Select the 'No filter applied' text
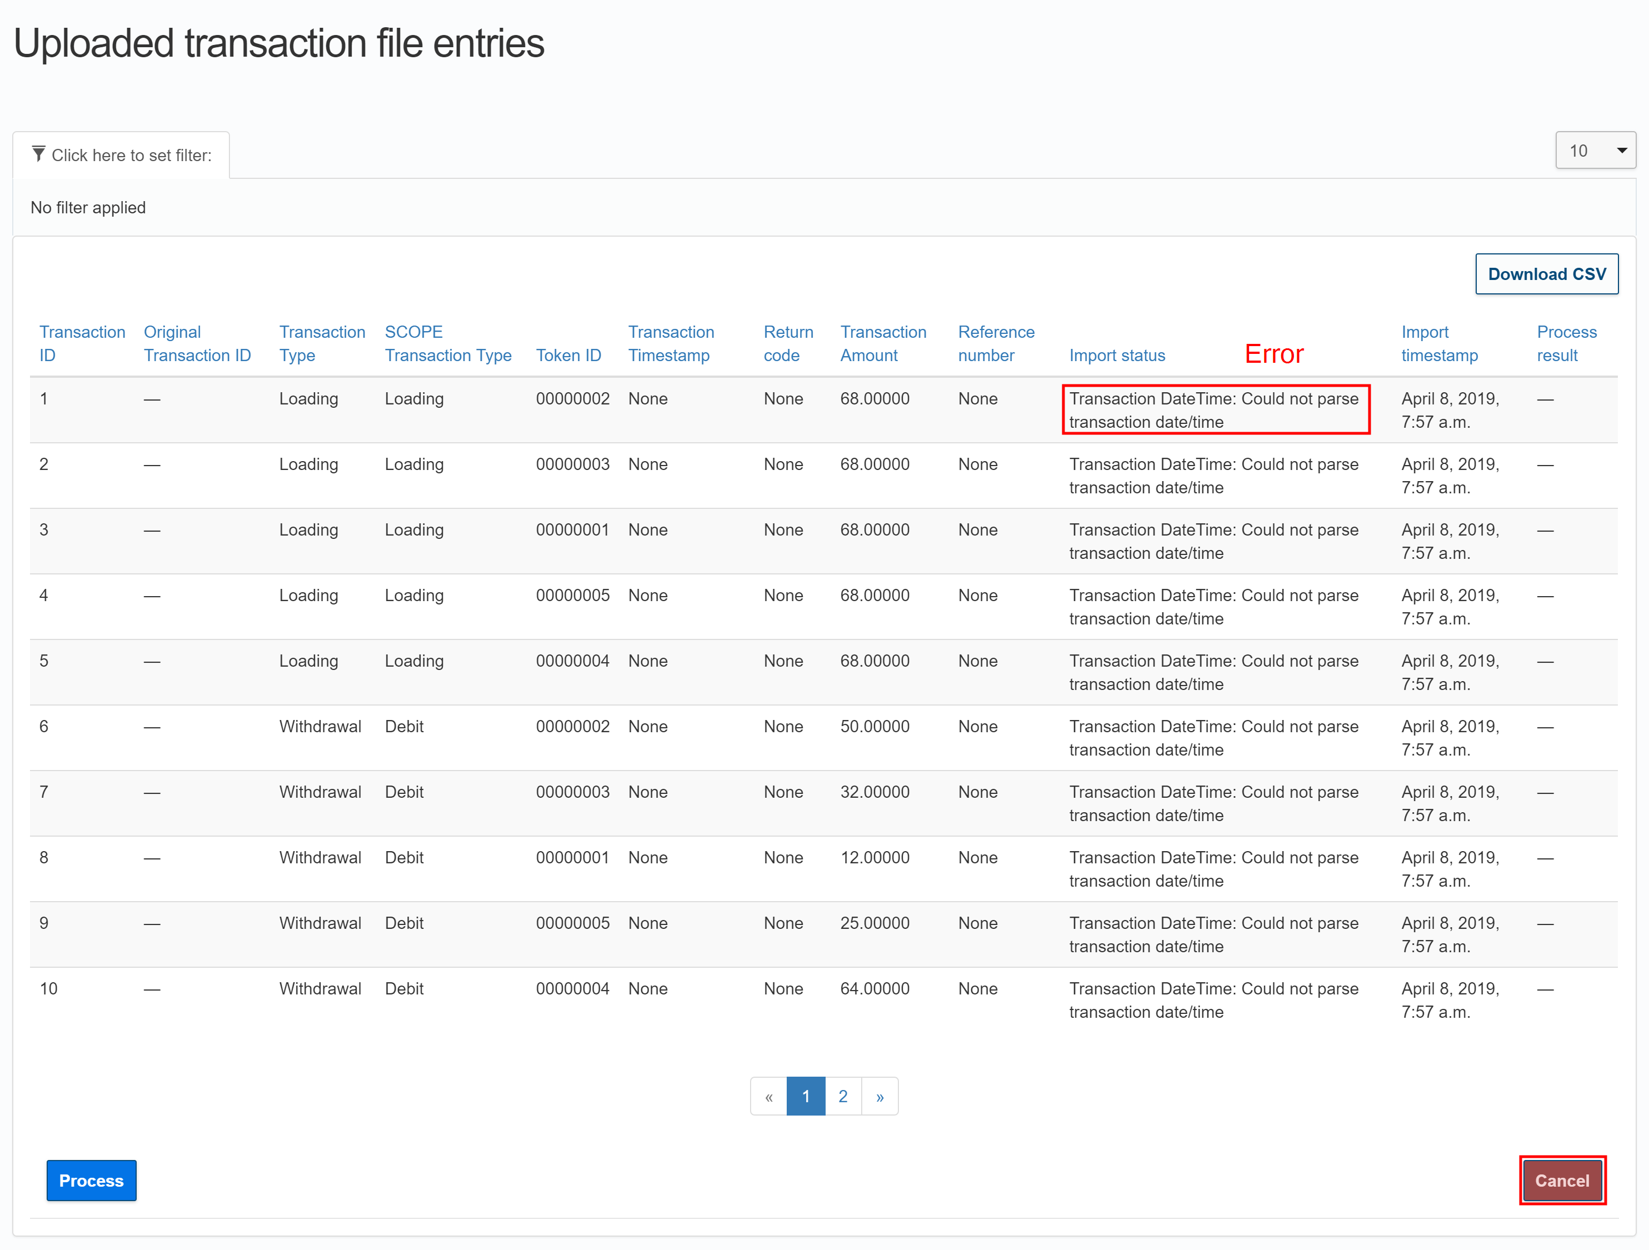Viewport: 1649px width, 1250px height. click(x=88, y=207)
